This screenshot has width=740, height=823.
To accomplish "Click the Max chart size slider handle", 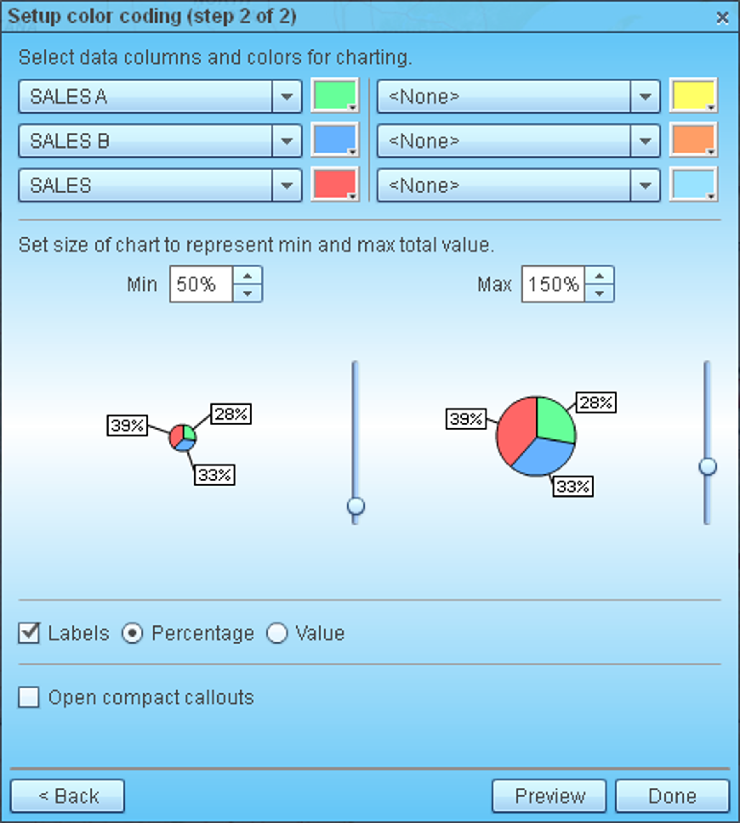I will 708,467.
